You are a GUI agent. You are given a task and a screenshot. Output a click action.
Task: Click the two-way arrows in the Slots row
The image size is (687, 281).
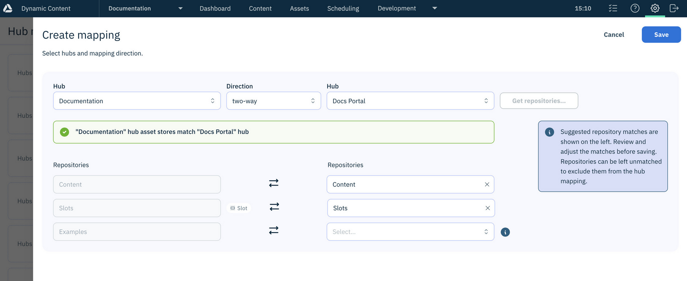(x=274, y=207)
